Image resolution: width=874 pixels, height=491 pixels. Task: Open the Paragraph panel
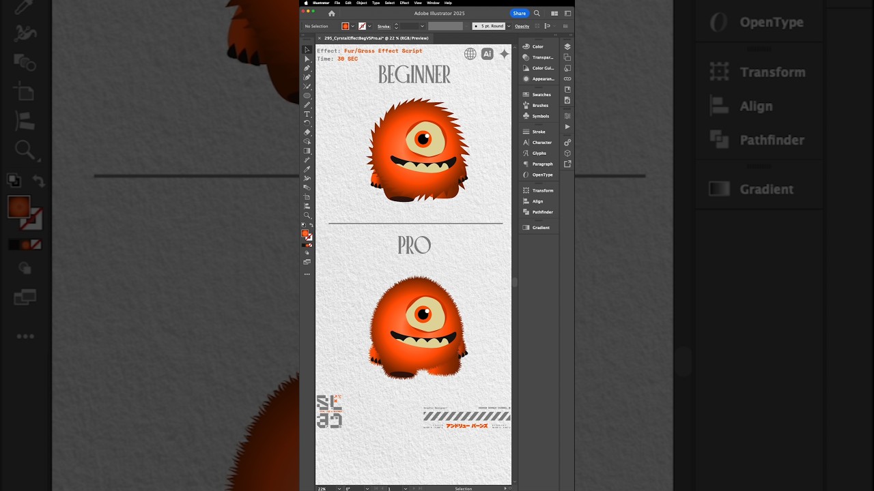538,164
